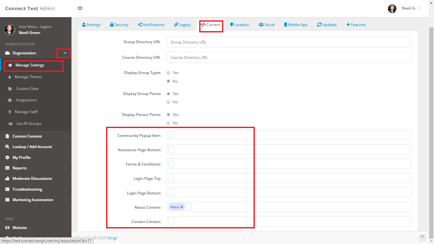Image resolution: width=434 pixels, height=244 pixels.
Task: Click the Marketing Automation icon
Action: tap(7, 200)
